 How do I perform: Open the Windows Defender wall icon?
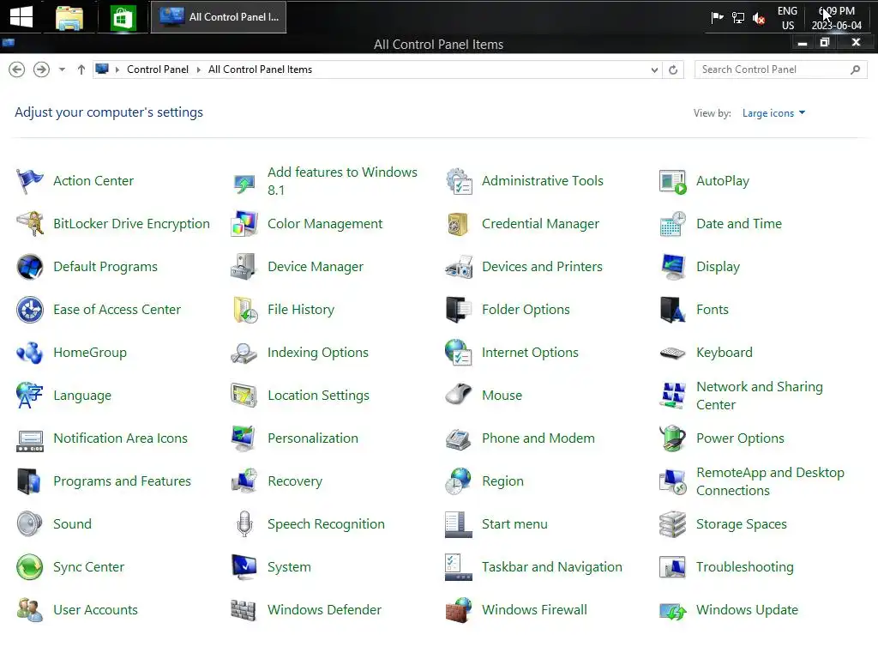coord(244,610)
